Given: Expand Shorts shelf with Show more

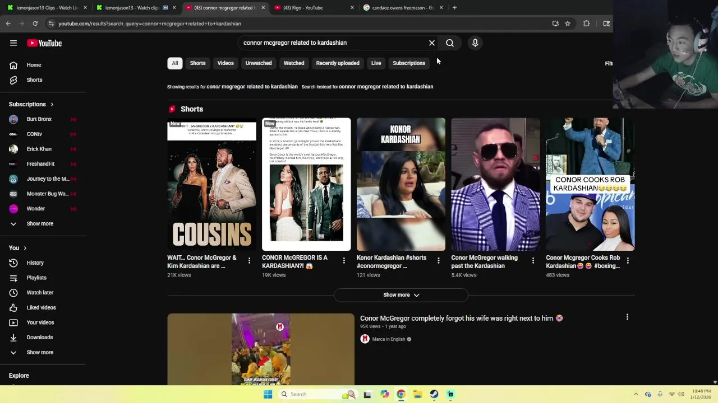Looking at the screenshot, I should 401,295.
